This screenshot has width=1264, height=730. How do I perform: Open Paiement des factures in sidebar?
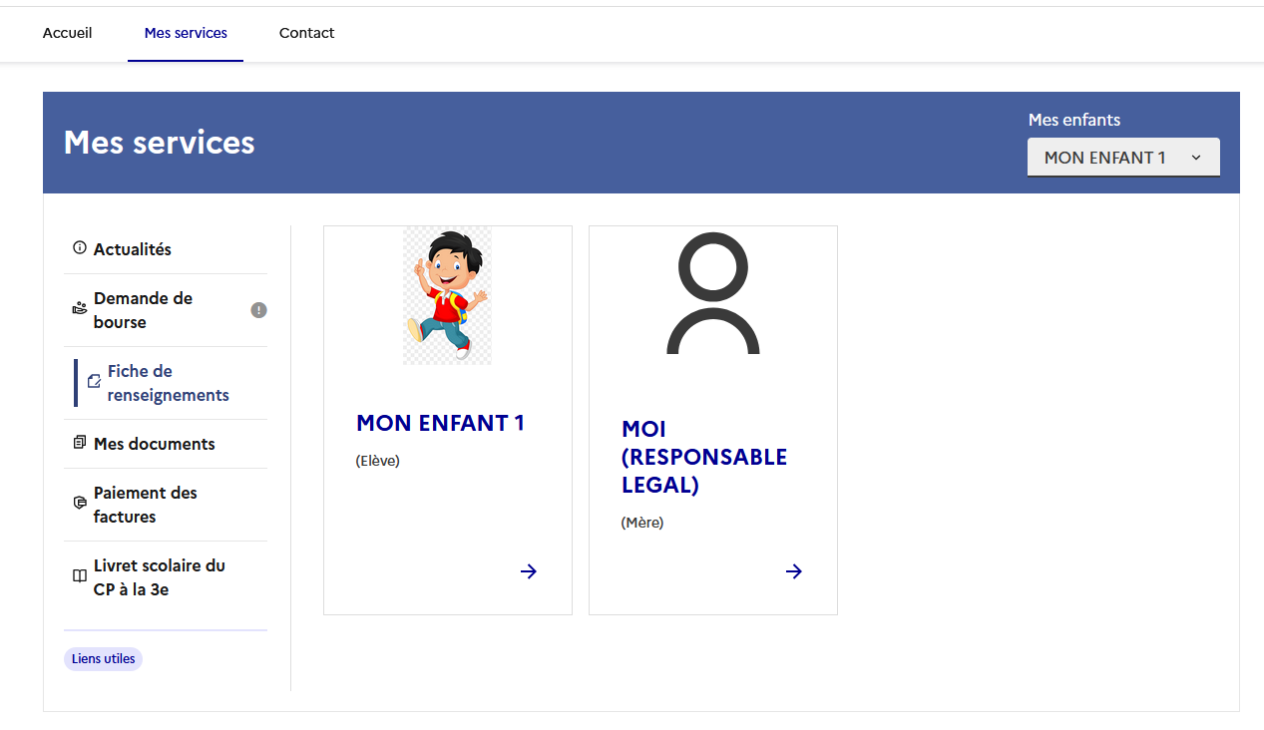pos(146,505)
